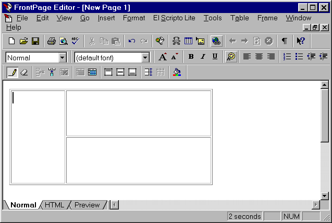Create or edit hyperlink globe icon
This screenshot has width=332, height=223.
(216, 41)
